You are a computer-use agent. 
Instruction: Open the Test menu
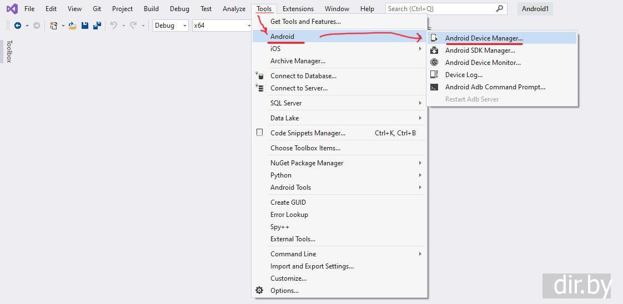point(206,8)
